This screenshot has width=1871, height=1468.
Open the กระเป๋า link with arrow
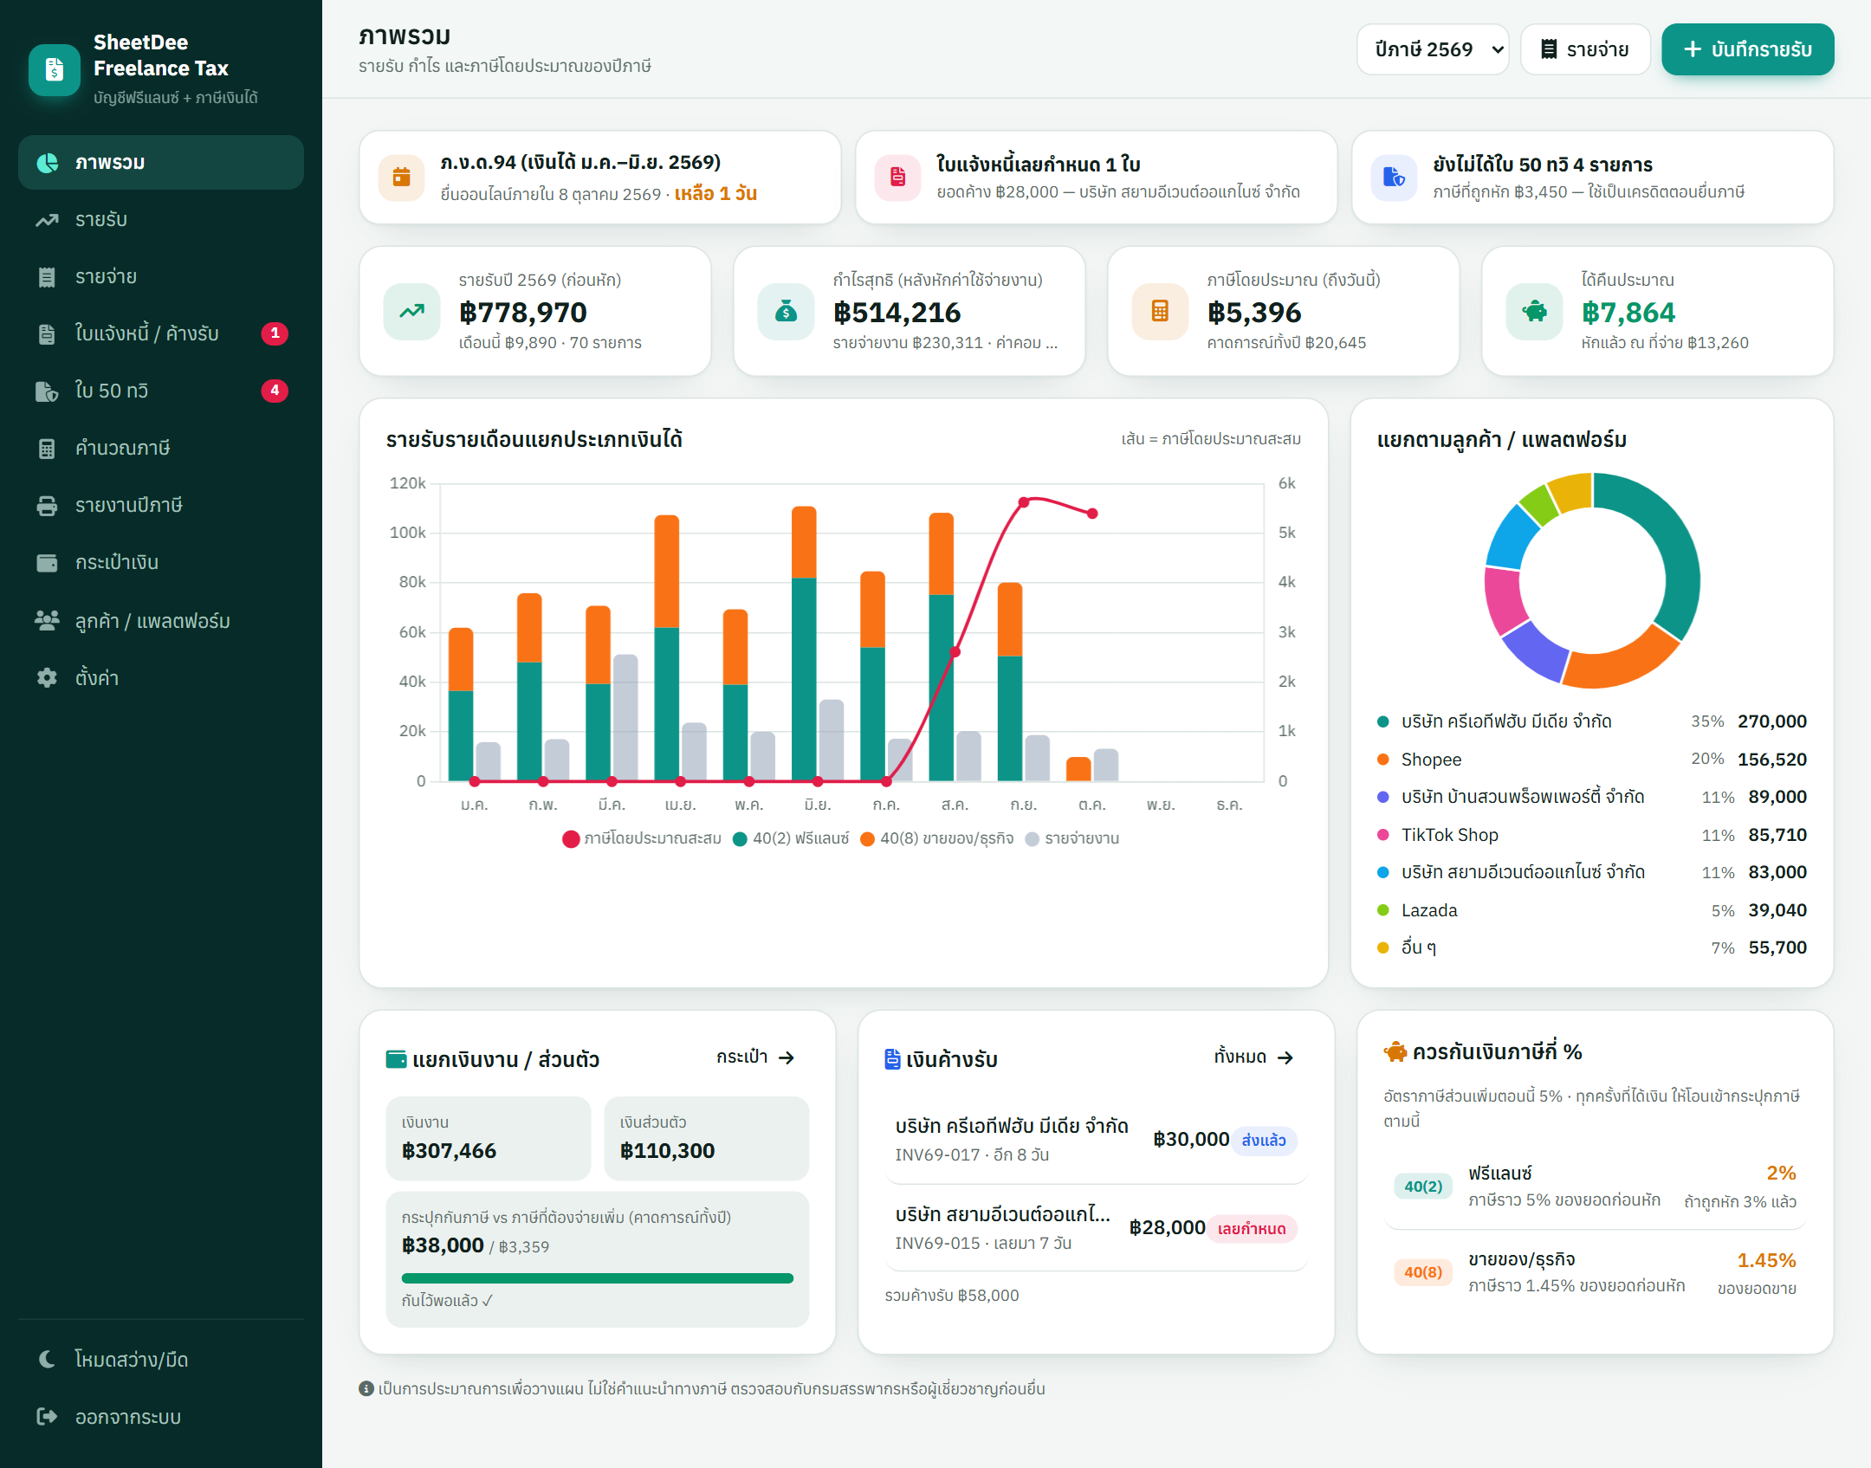[755, 1057]
